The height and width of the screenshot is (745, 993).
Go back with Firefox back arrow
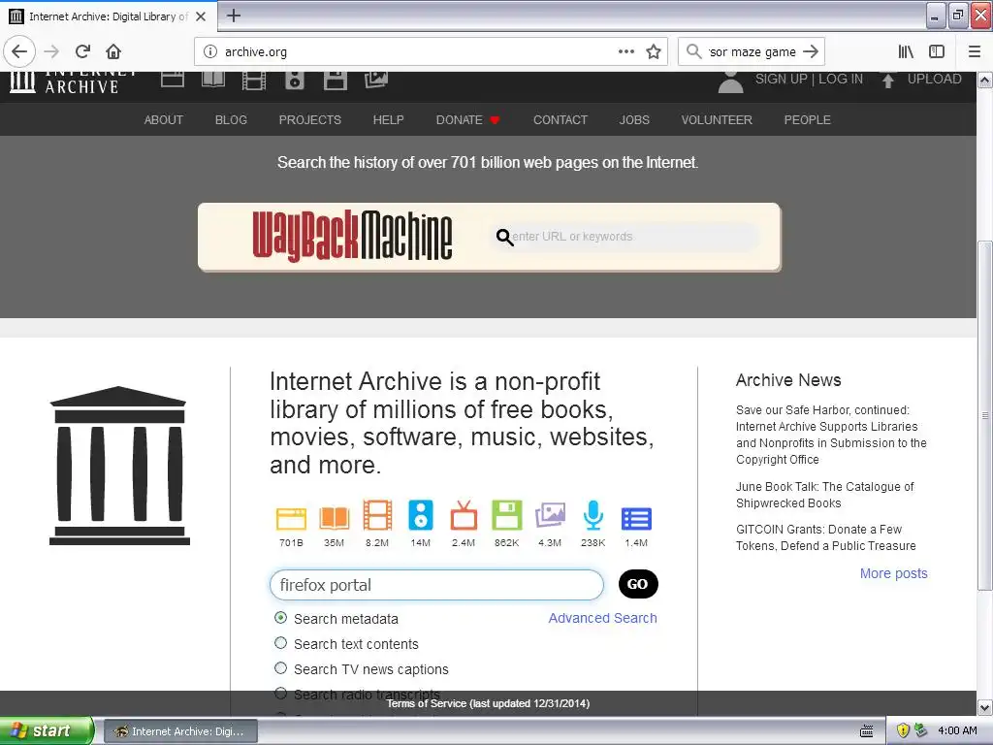19,51
